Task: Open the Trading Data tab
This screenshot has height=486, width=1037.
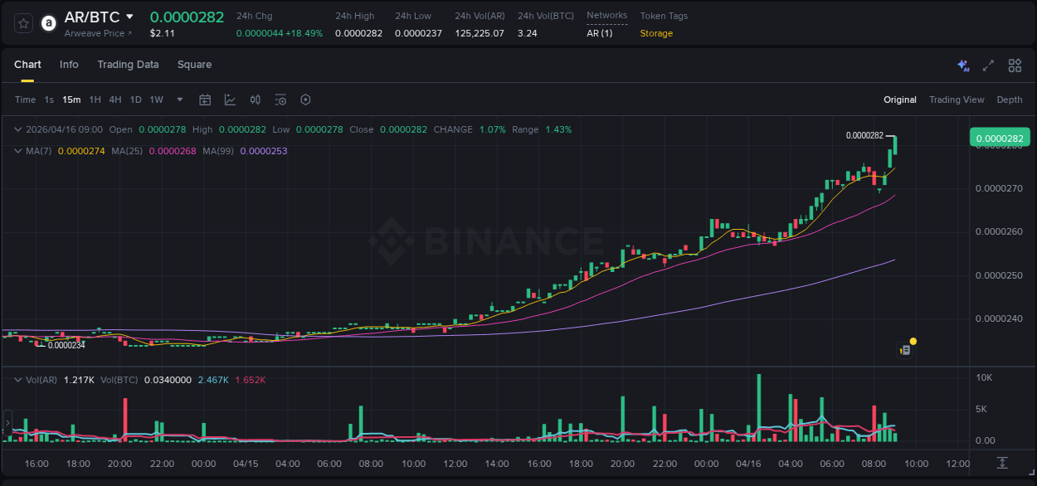Action: [128, 65]
